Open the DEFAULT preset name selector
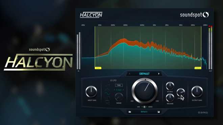 (144, 74)
